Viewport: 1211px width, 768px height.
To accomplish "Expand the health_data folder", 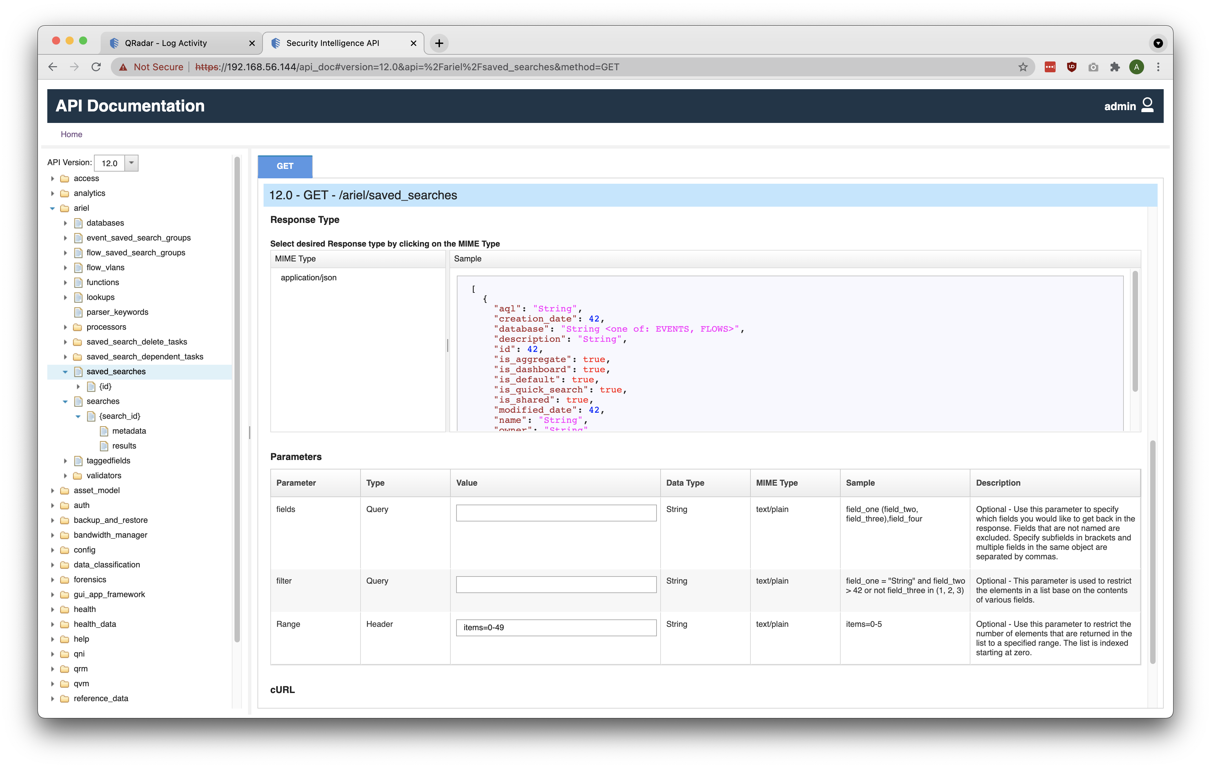I will point(52,624).
